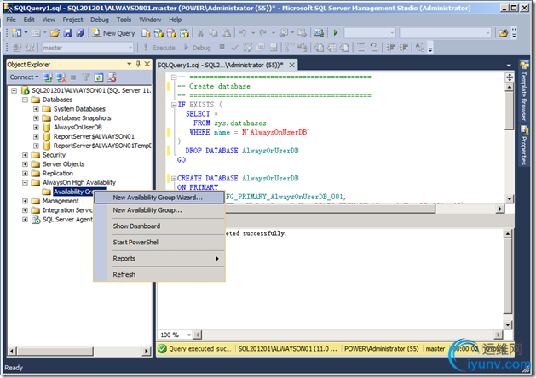Click the New Query toolbar button
The width and height of the screenshot is (536, 378).
coord(114,33)
